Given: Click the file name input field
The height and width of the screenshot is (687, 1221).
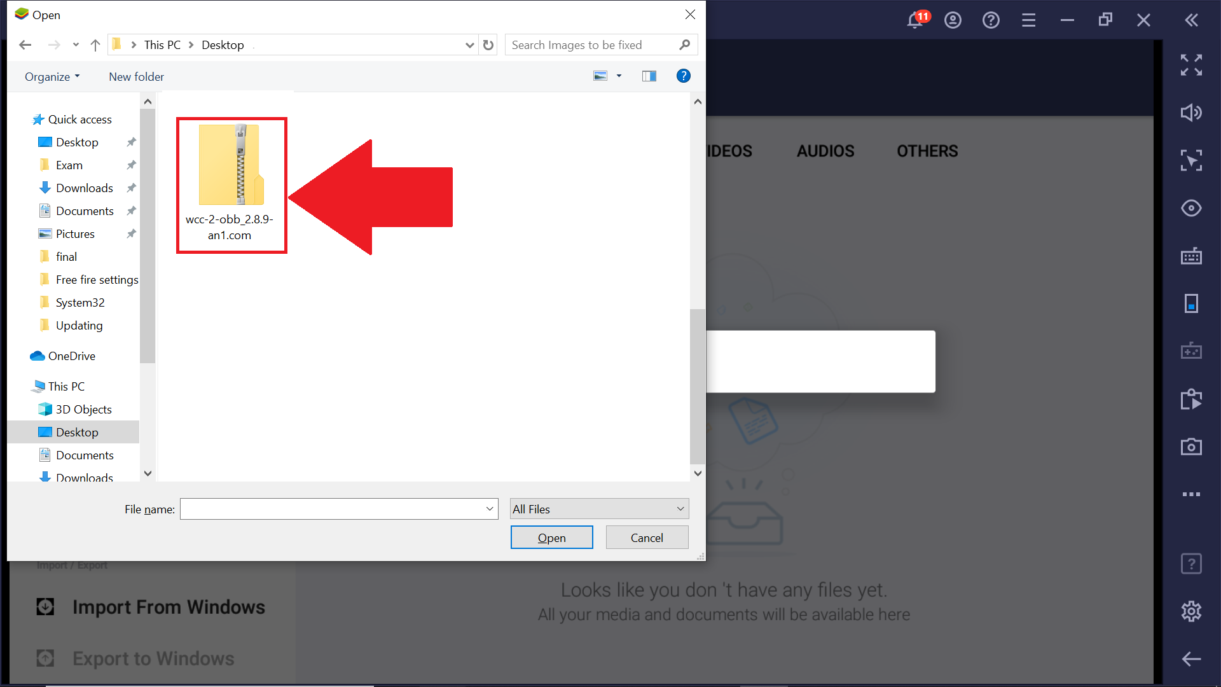Looking at the screenshot, I should (x=339, y=508).
